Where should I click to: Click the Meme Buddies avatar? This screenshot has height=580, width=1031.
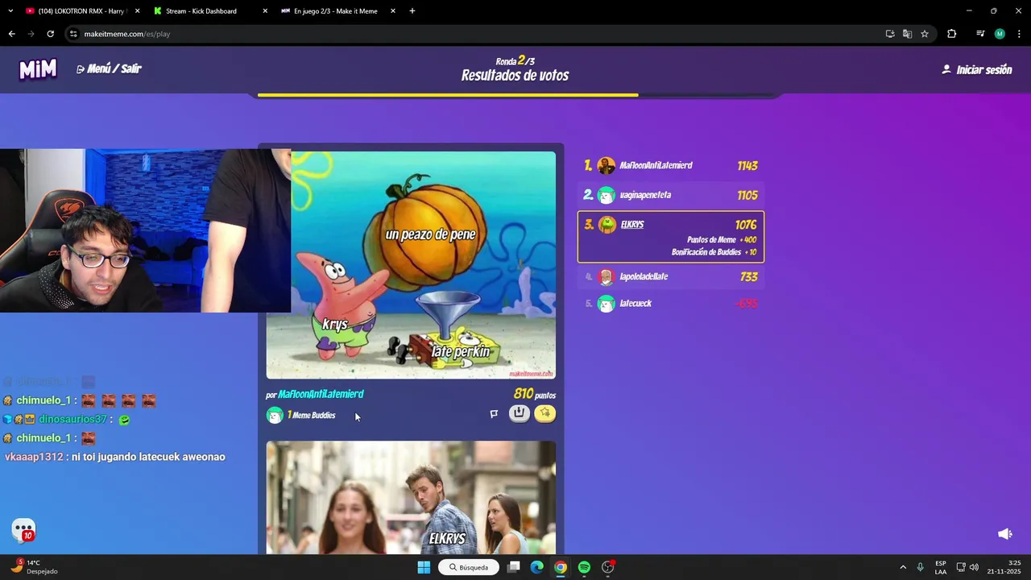tap(275, 415)
